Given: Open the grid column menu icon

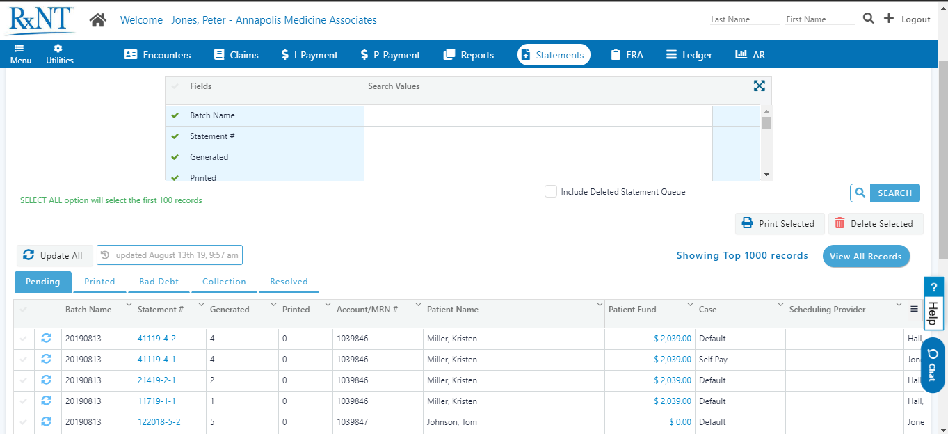Looking at the screenshot, I should point(914,310).
